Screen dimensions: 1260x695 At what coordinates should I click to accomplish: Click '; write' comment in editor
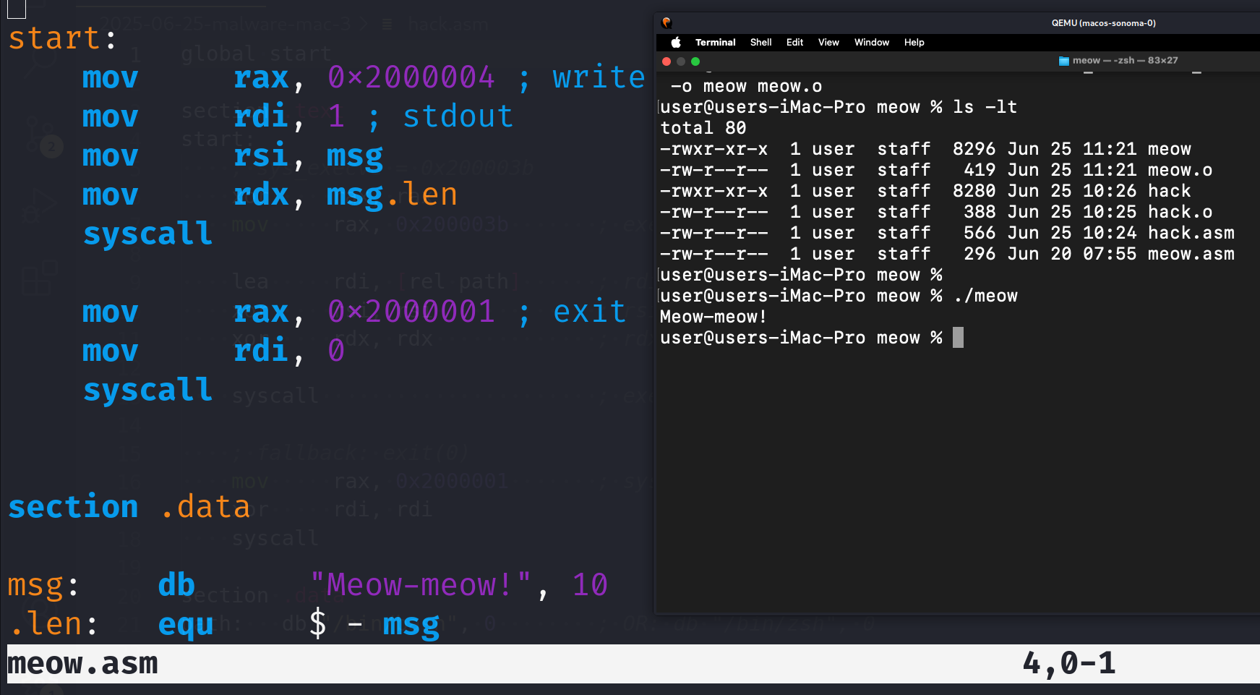pos(581,77)
